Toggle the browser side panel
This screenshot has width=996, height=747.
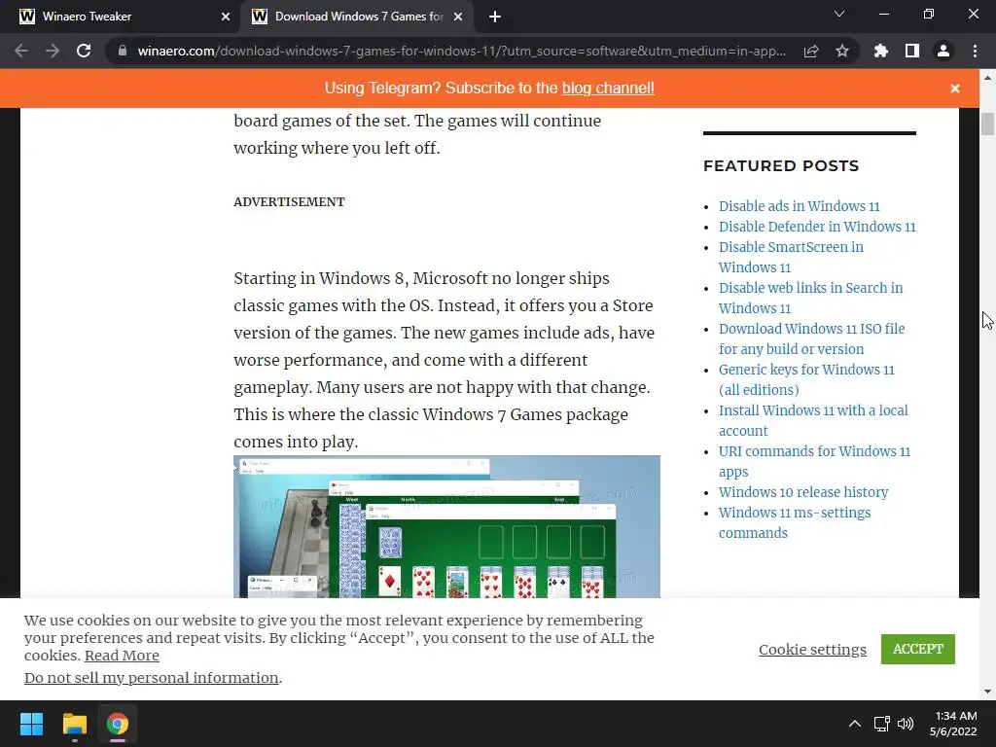coord(912,51)
